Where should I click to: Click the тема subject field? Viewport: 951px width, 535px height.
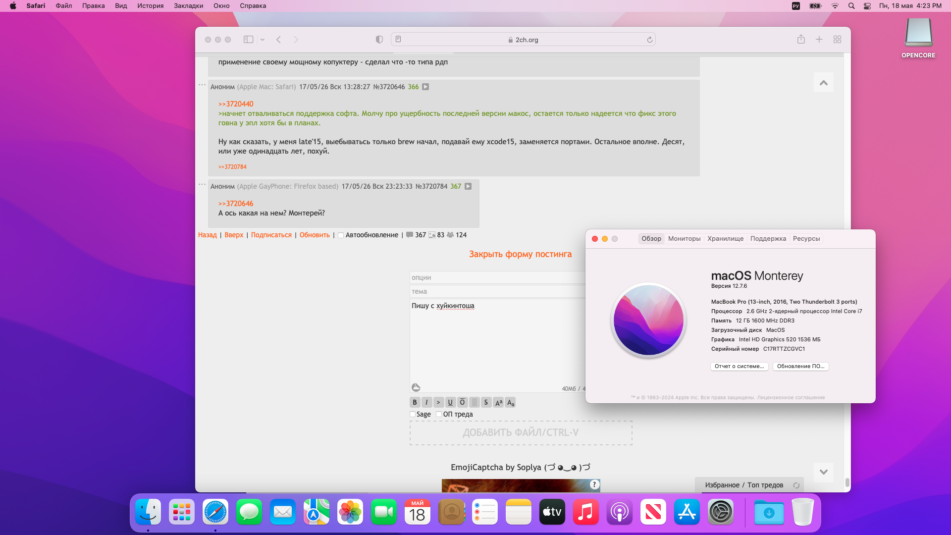point(497,291)
